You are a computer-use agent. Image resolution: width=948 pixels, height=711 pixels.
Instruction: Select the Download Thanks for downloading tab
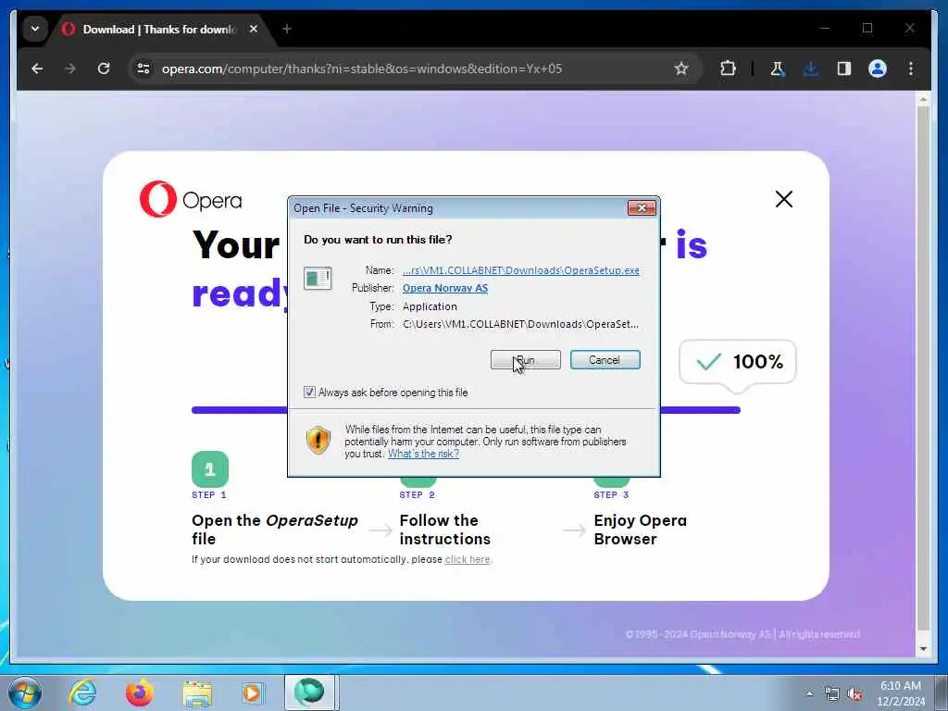pyautogui.click(x=158, y=29)
